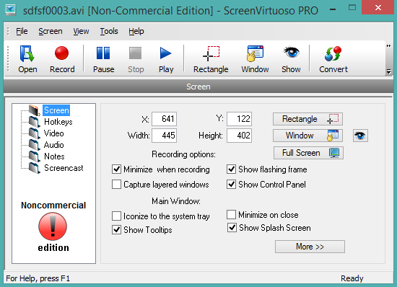Click the Y coordinate field
Image resolution: width=397 pixels, height=287 pixels.
click(x=239, y=119)
